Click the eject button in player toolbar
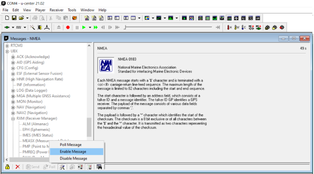Image resolution: width=314 pixels, height=174 pixels. coord(59,27)
